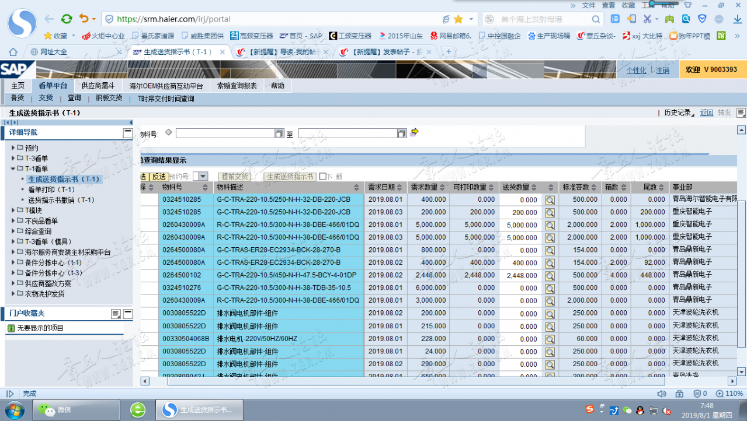
Task: Expand the T模块 tree folder
Action: pos(13,210)
